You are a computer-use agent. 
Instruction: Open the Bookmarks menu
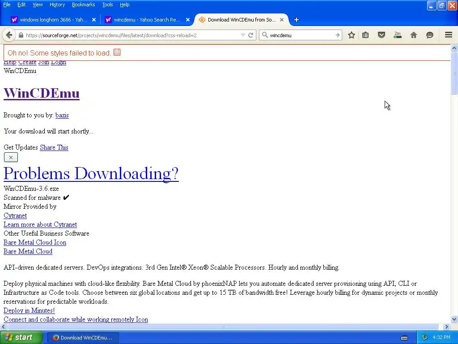[83, 4]
